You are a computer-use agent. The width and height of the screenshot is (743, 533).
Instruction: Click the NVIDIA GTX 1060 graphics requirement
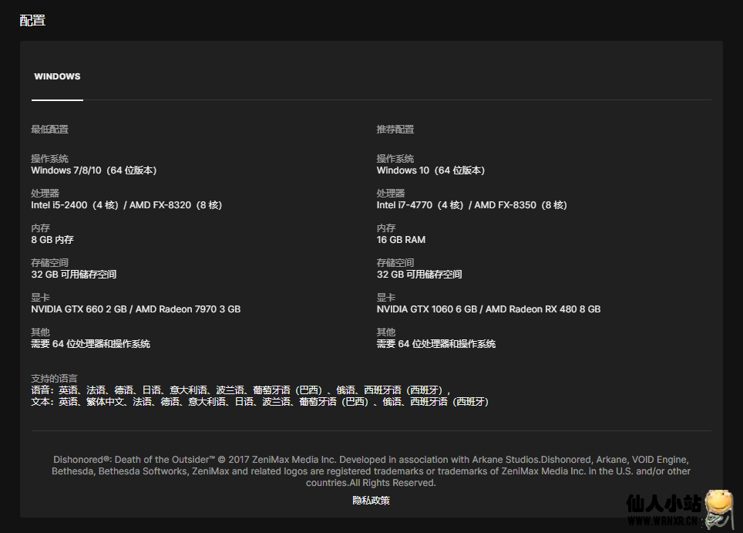tap(488, 309)
